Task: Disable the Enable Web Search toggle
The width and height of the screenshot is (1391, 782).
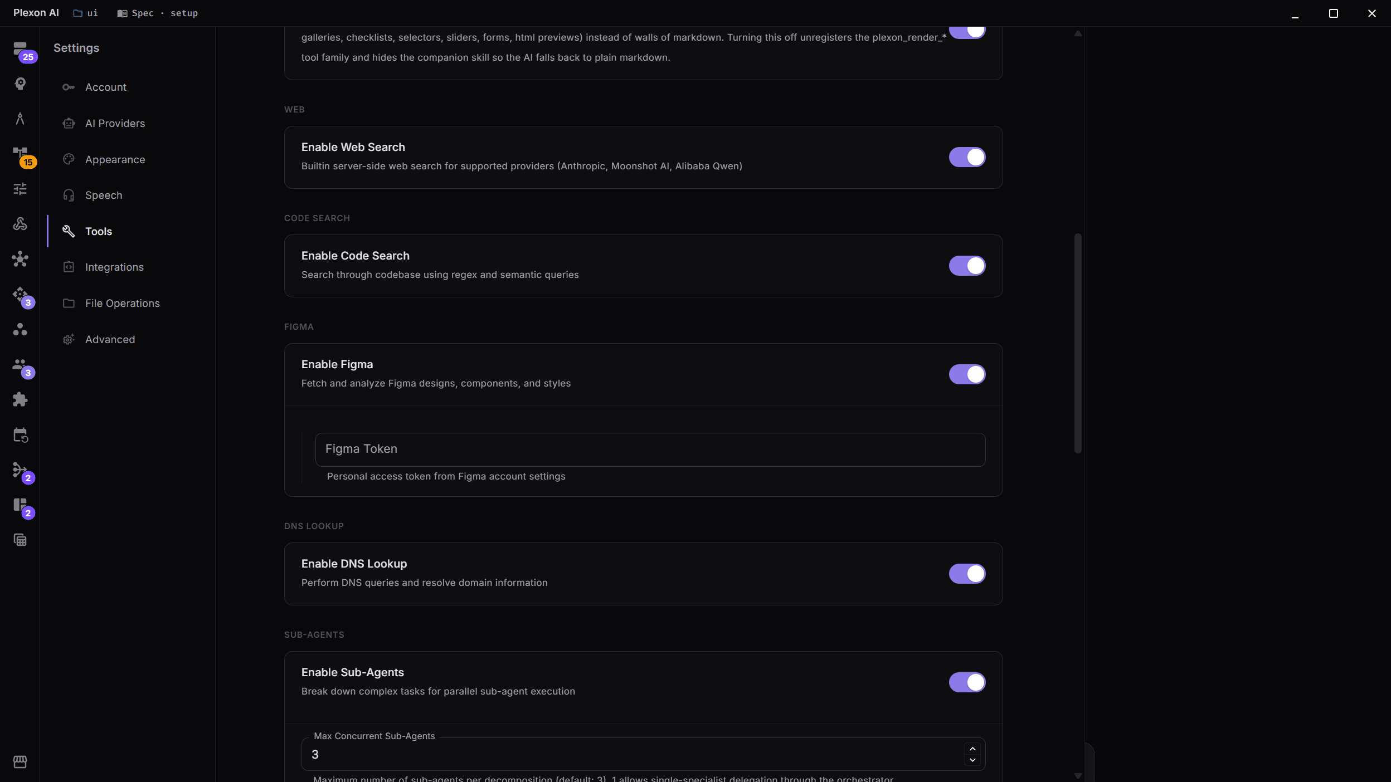Action: point(967,157)
